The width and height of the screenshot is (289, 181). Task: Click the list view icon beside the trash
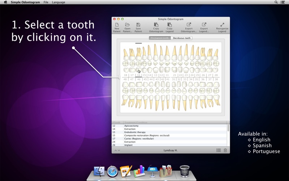(219, 150)
